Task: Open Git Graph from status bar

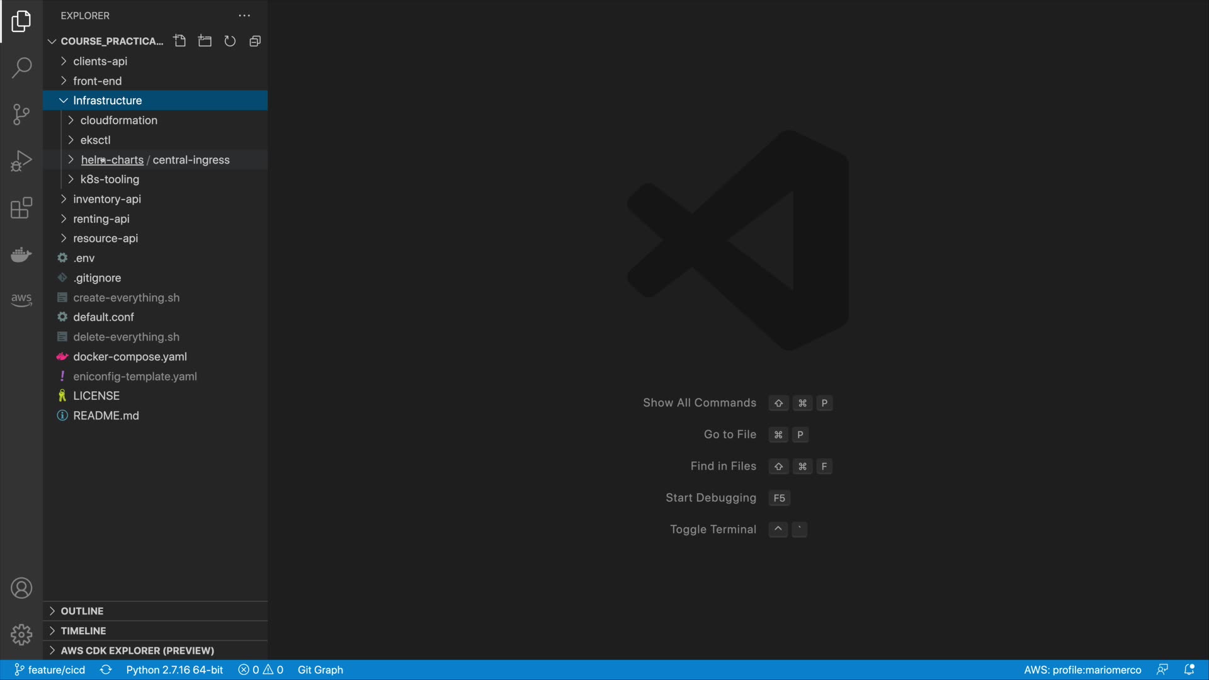Action: tap(320, 670)
